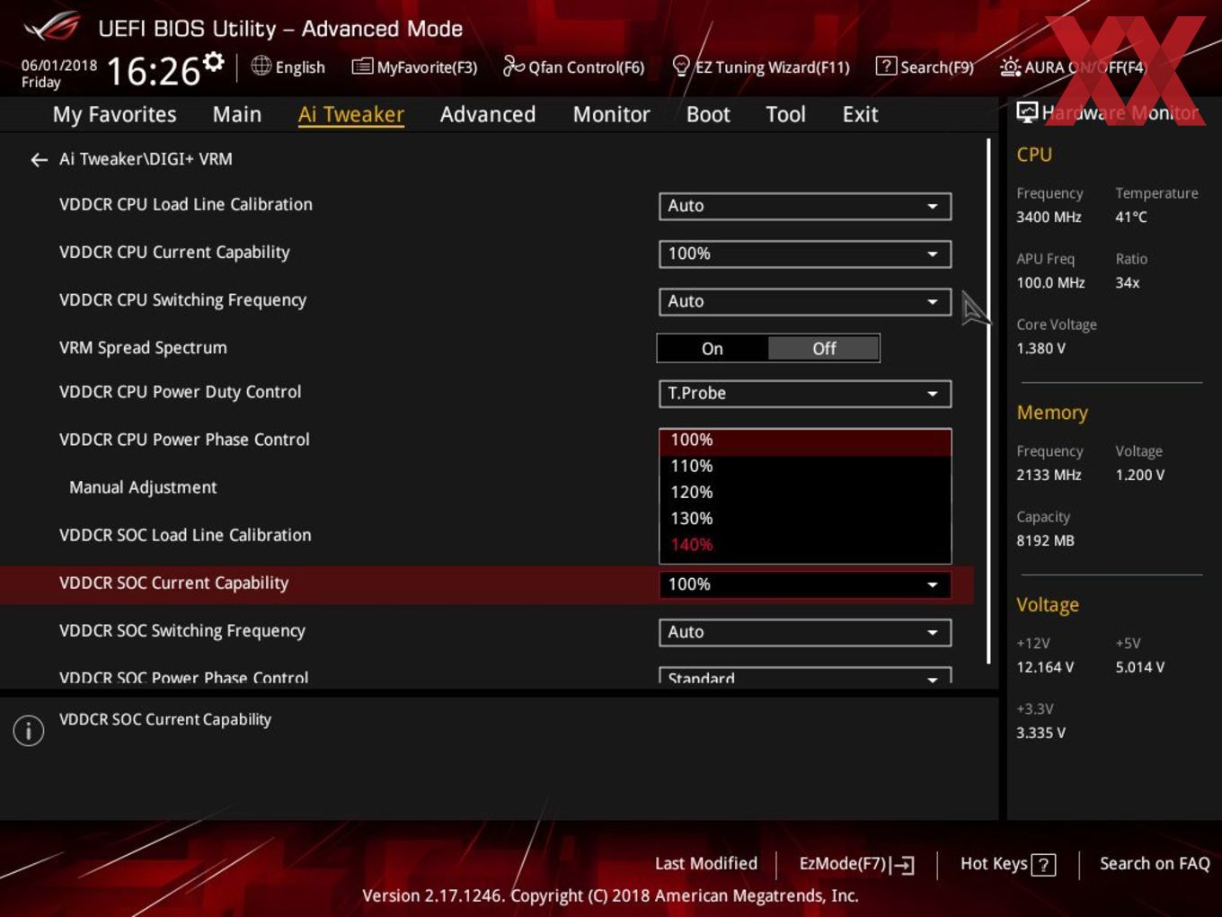Image resolution: width=1222 pixels, height=917 pixels.
Task: Click memory capacity value 8192 MB
Action: [x=1045, y=541]
